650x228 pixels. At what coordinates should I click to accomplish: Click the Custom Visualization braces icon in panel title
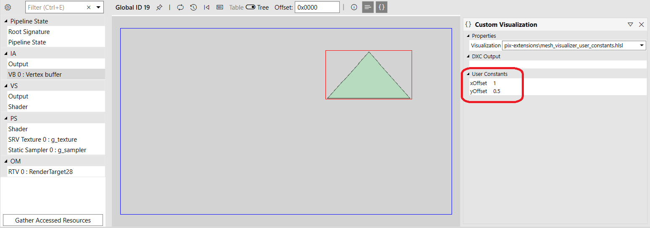[468, 24]
